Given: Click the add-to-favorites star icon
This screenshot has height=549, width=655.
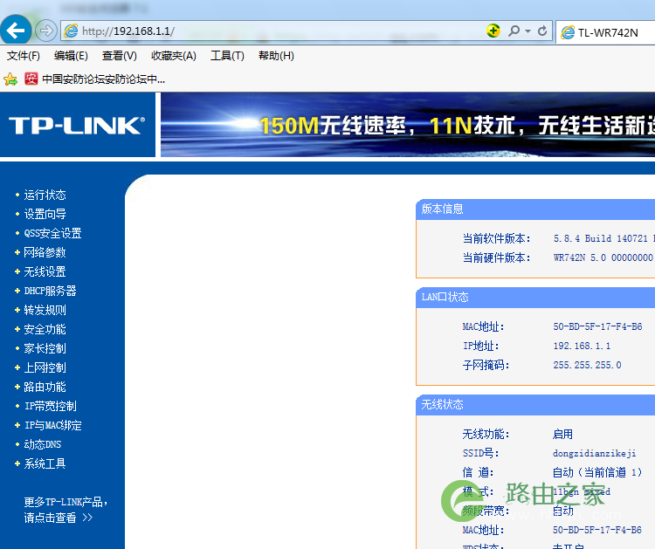Looking at the screenshot, I should tap(10, 79).
